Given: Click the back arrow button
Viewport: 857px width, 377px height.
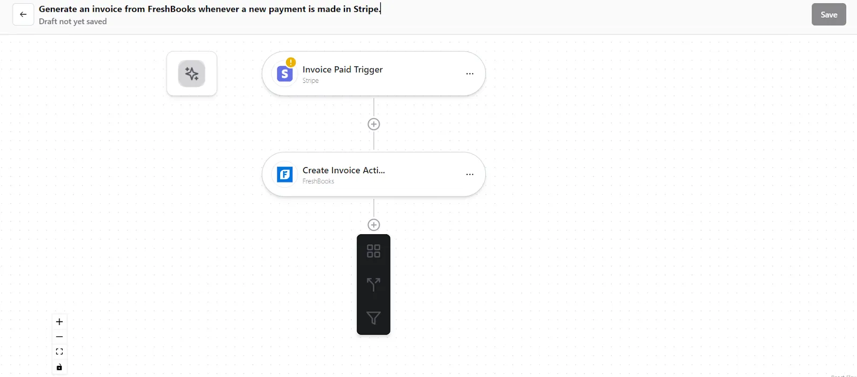Looking at the screenshot, I should pos(23,14).
